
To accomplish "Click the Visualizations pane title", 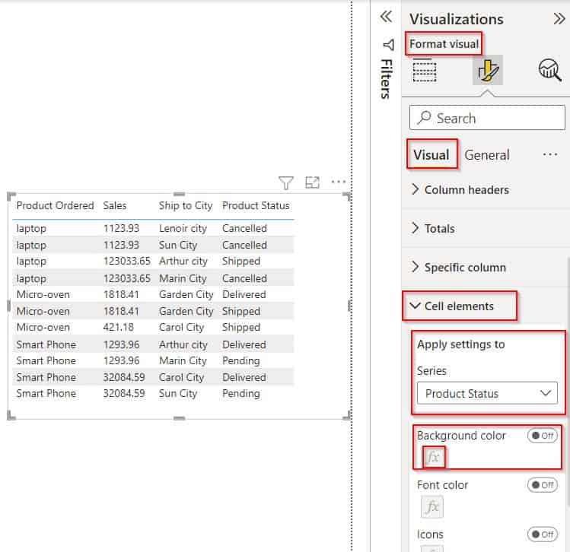I will coord(457,19).
